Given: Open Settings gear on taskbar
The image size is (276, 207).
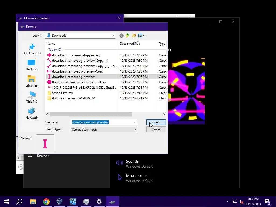Looking at the screenshot, I should point(99,202).
